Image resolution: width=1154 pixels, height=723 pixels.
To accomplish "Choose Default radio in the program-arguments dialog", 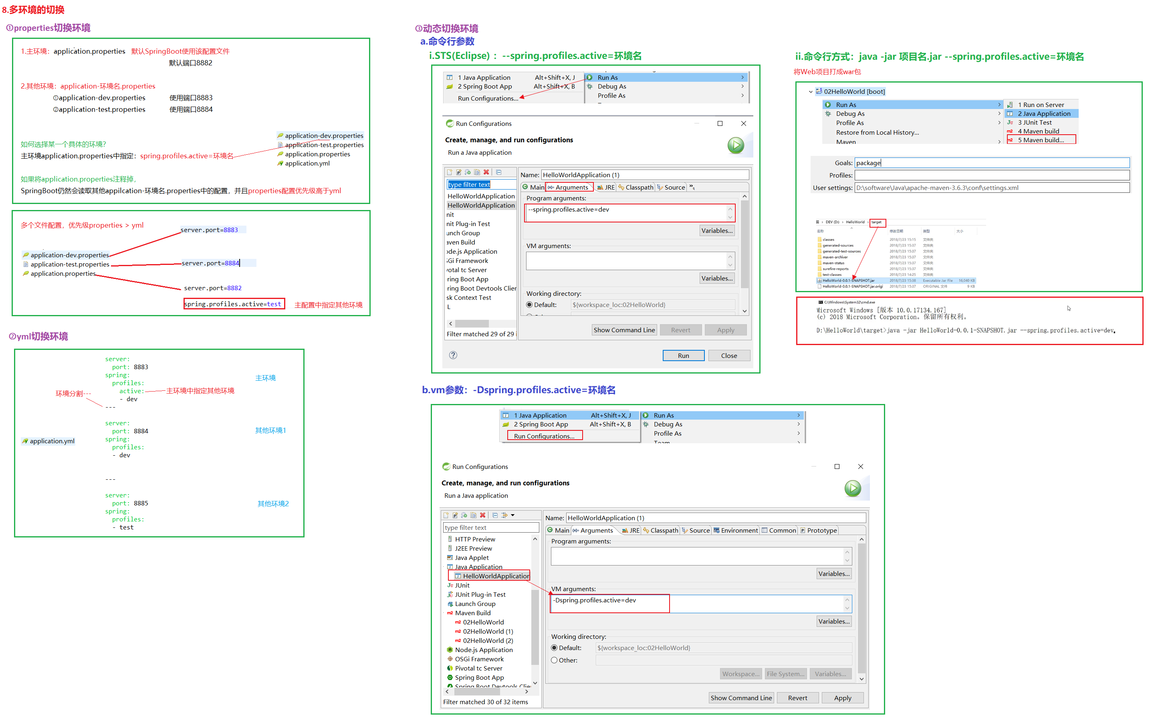I will [529, 305].
